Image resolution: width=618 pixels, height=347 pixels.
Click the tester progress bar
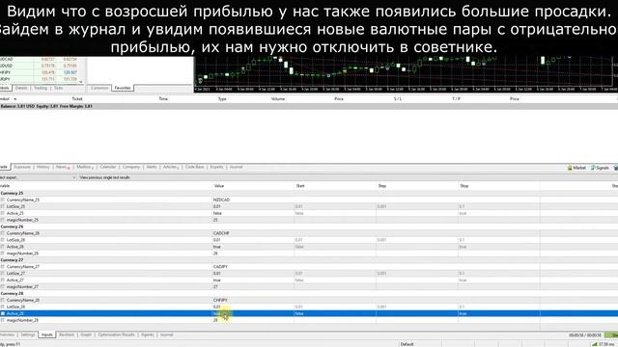[611, 335]
